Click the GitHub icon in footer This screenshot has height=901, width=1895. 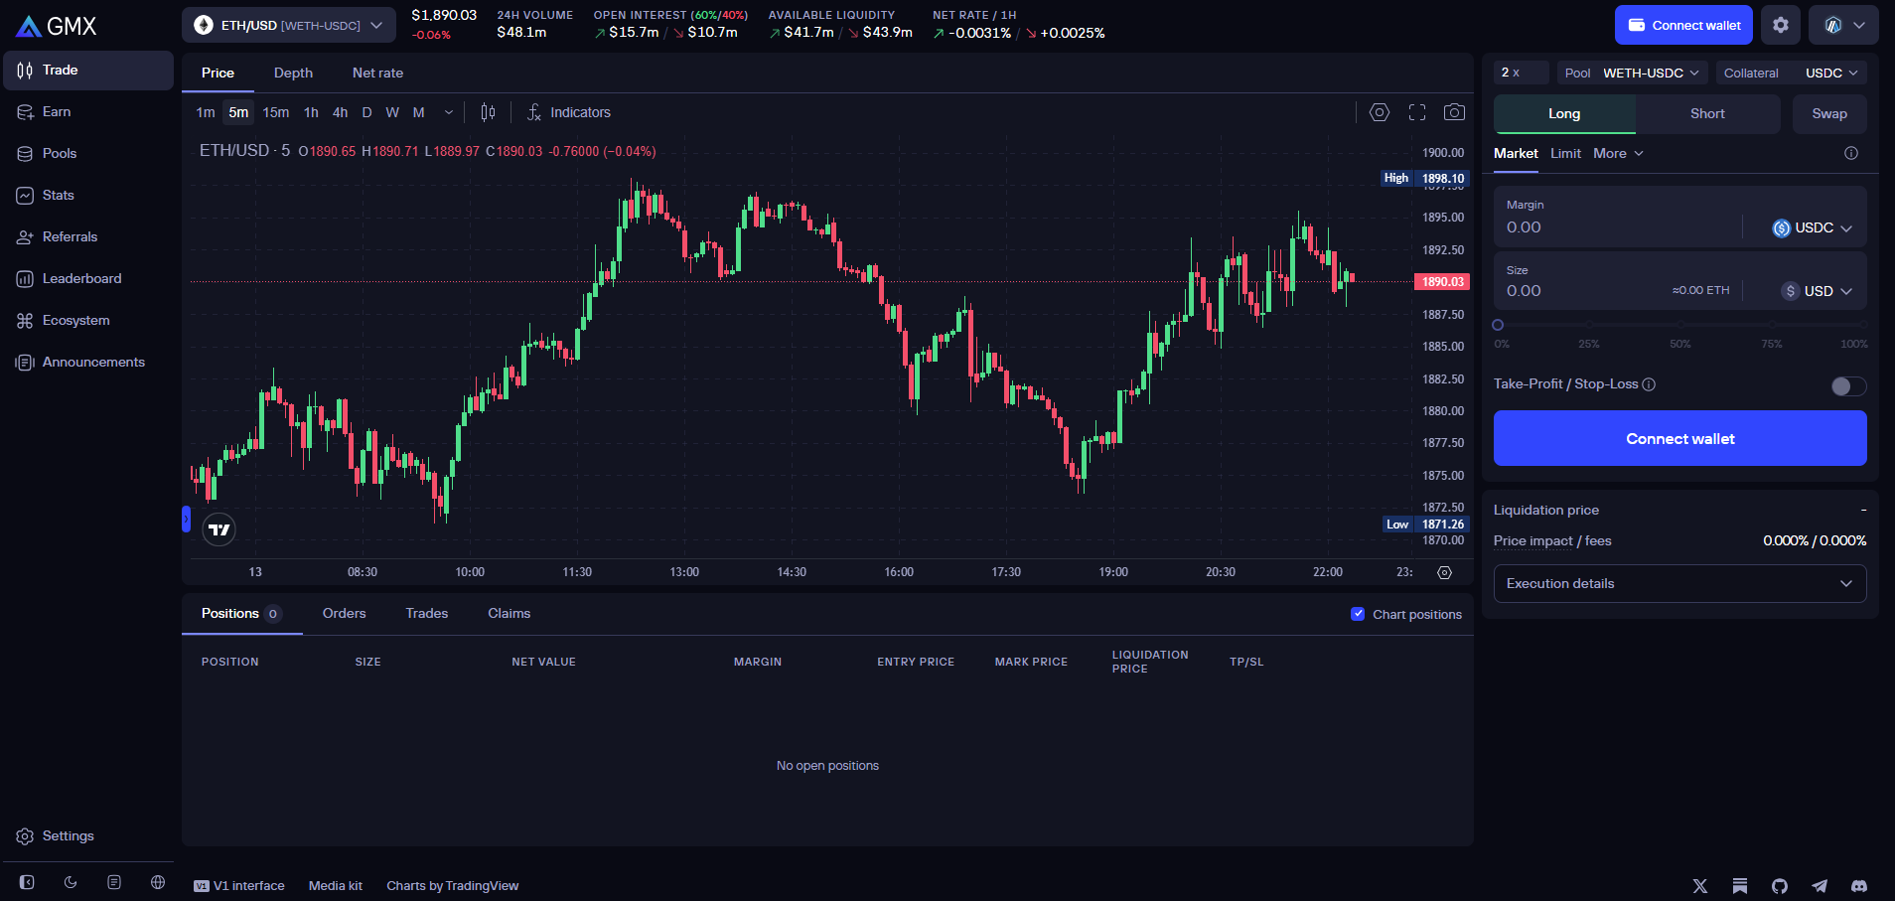[x=1780, y=885]
